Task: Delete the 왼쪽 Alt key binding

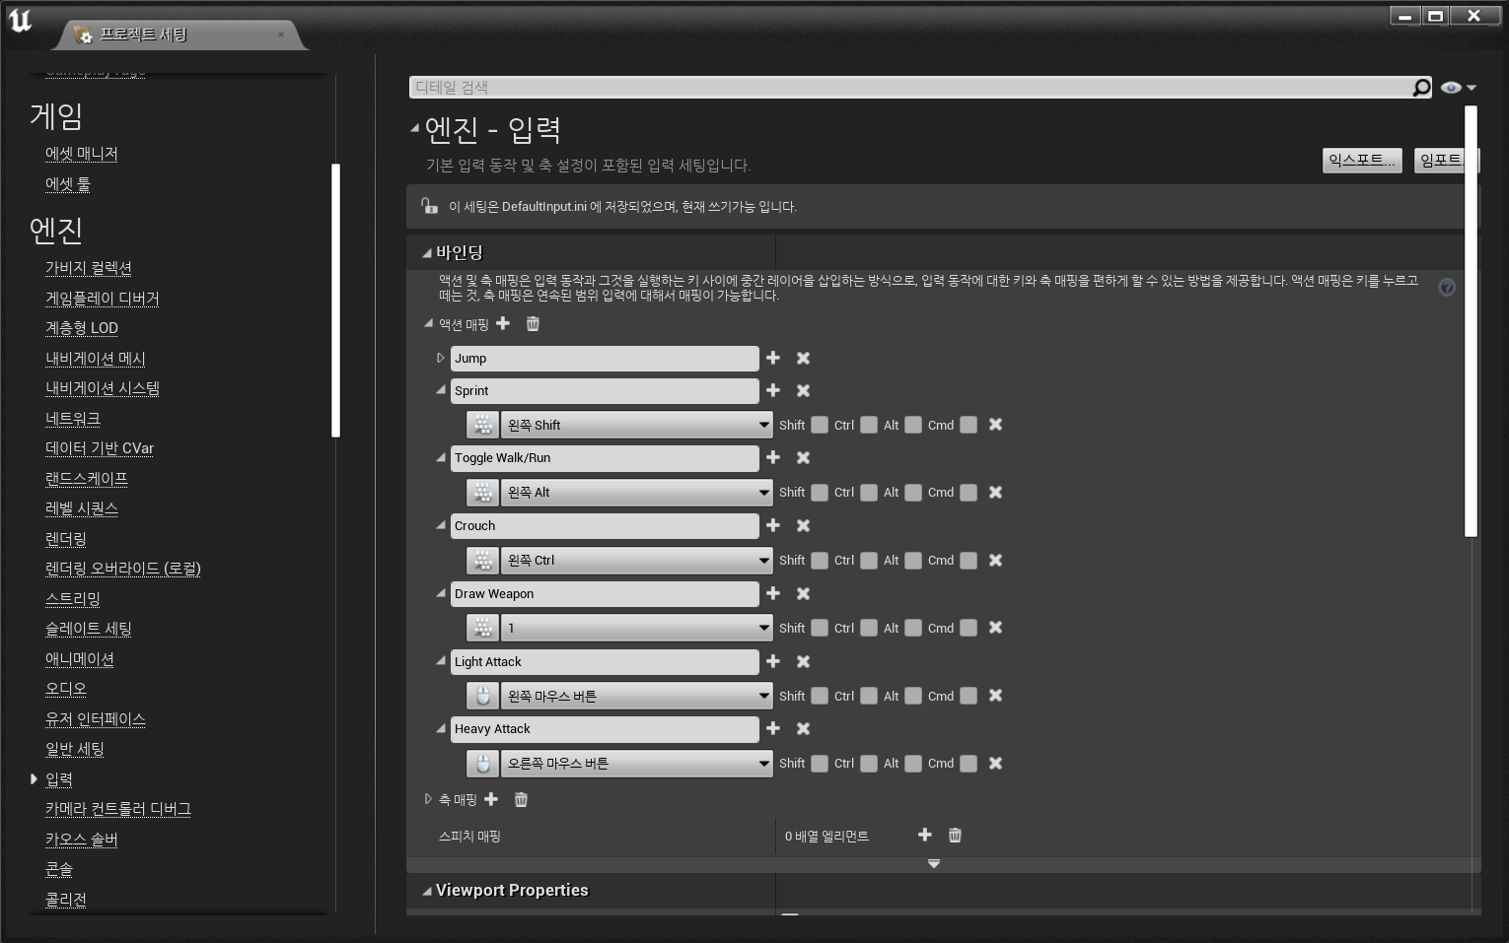Action: point(995,492)
